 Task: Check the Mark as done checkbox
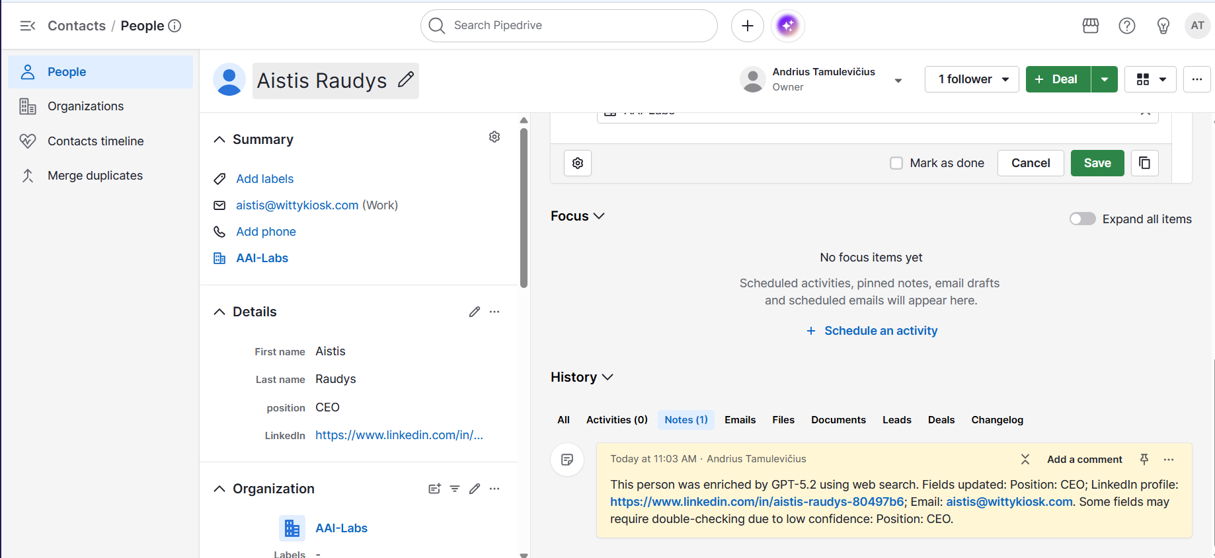896,163
